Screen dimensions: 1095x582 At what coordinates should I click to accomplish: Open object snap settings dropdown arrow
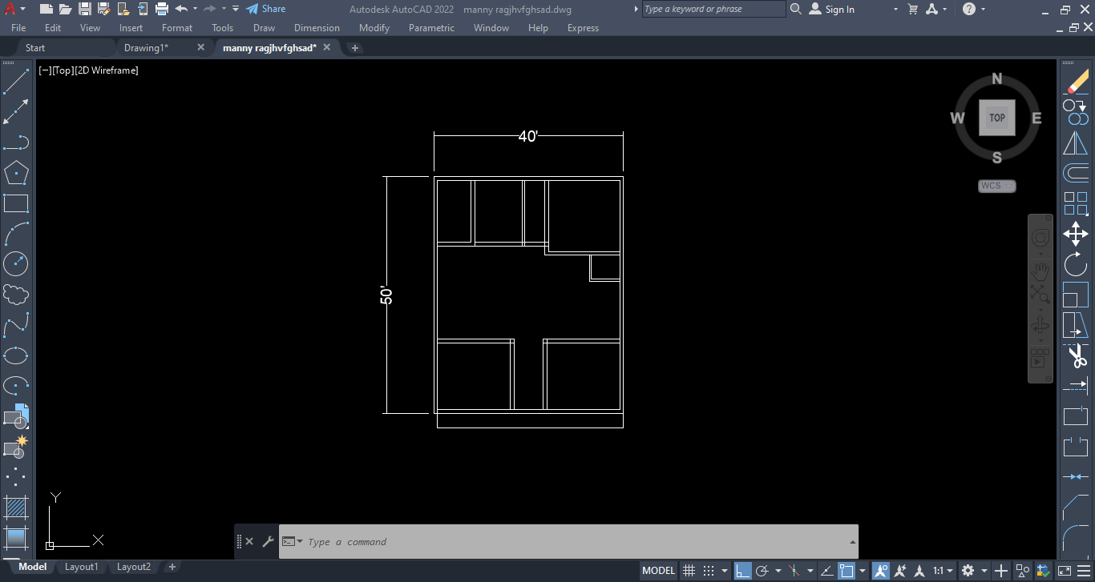click(863, 571)
